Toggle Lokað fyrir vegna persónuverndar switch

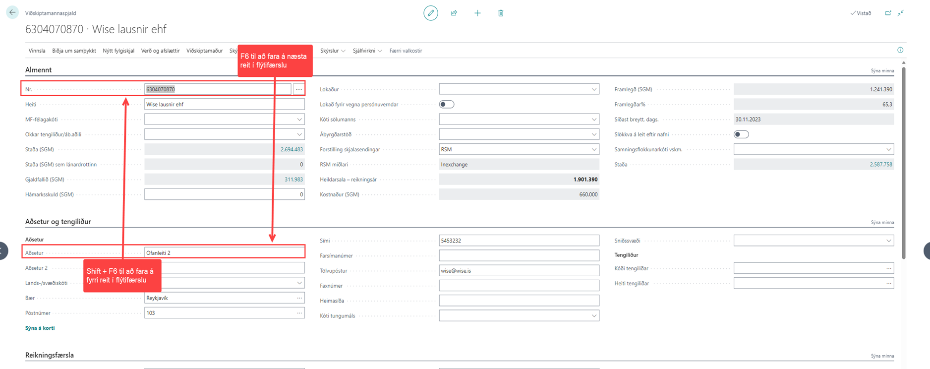pyautogui.click(x=446, y=104)
